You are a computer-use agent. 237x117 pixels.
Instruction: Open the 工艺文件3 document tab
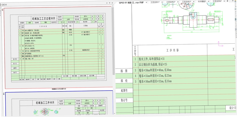[187, 2]
